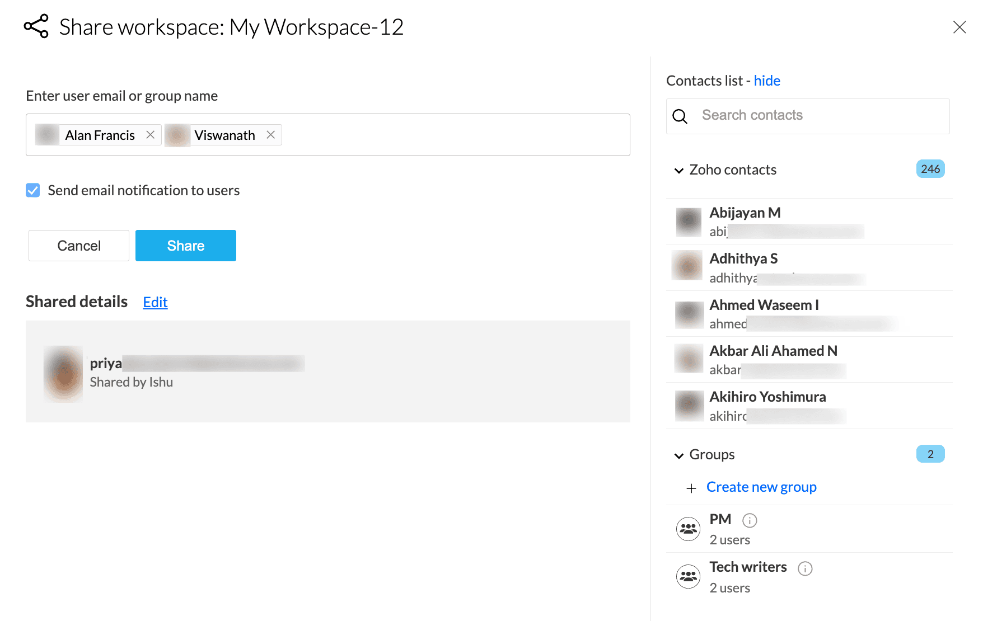Viewport: 983px width, 621px height.
Task: Cancel sharing the workspace
Action: pyautogui.click(x=79, y=246)
